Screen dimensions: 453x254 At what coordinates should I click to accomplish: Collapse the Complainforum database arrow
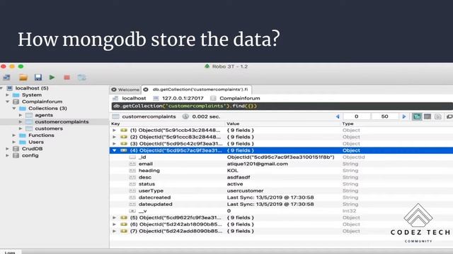tap(8, 102)
